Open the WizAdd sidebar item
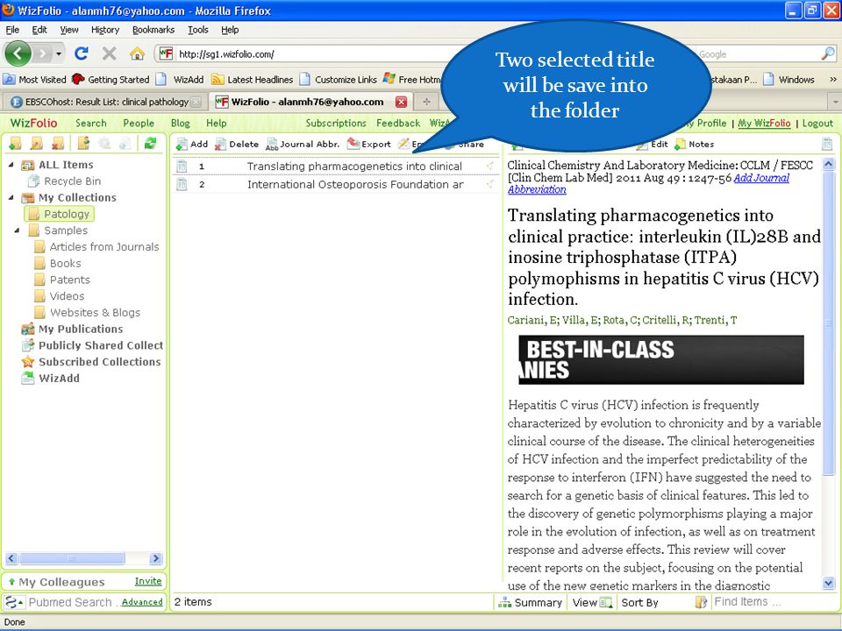This screenshot has height=631, width=842. point(51,379)
